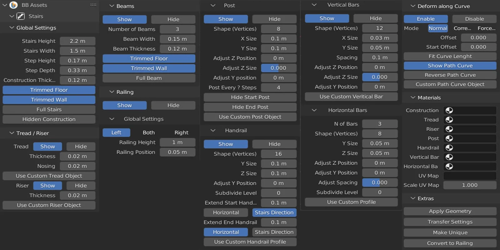Open the Tread material picker icon
Viewport: 500px width, 250px height.
click(x=449, y=120)
